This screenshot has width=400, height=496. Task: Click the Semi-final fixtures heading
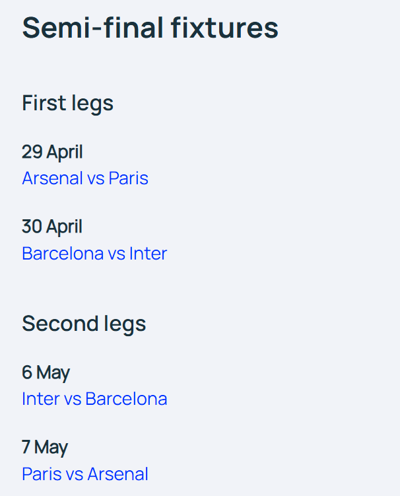point(150,28)
